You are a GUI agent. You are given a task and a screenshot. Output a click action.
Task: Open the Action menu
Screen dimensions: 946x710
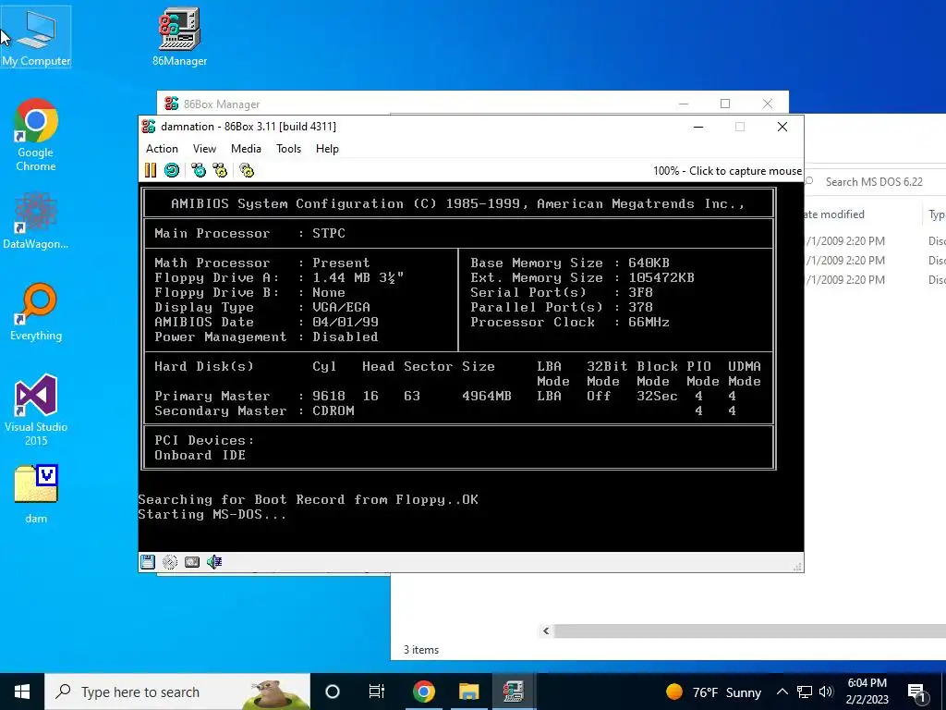coord(162,149)
